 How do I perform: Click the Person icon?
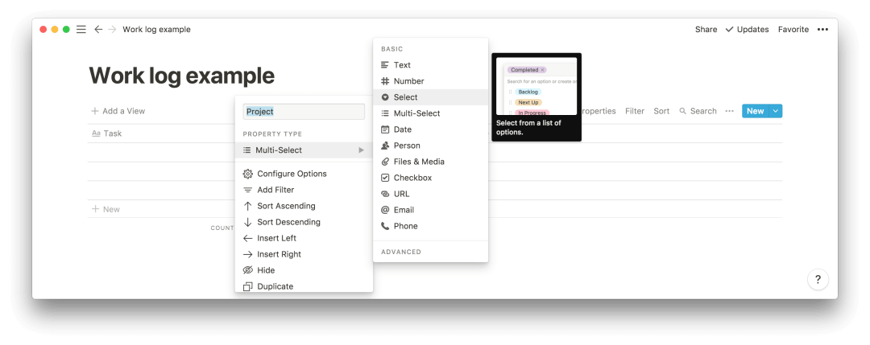coord(385,145)
